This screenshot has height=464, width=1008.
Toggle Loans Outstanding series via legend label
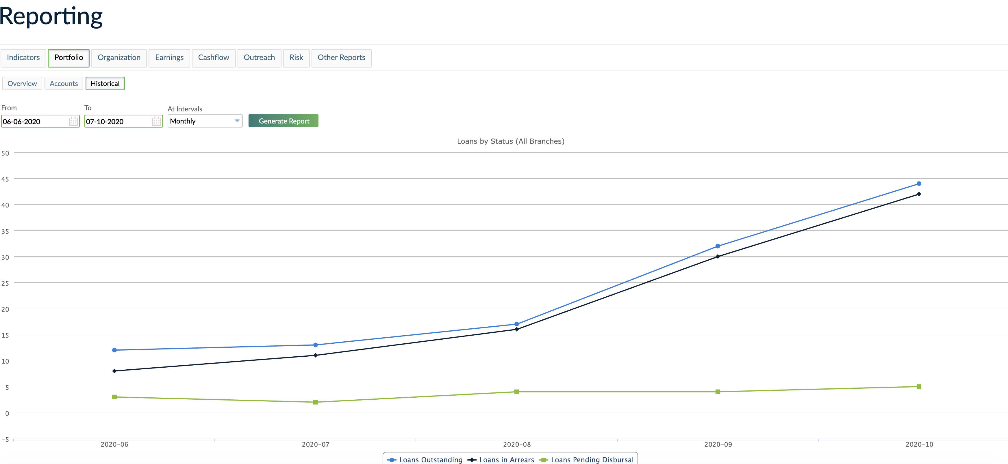[x=430, y=460]
